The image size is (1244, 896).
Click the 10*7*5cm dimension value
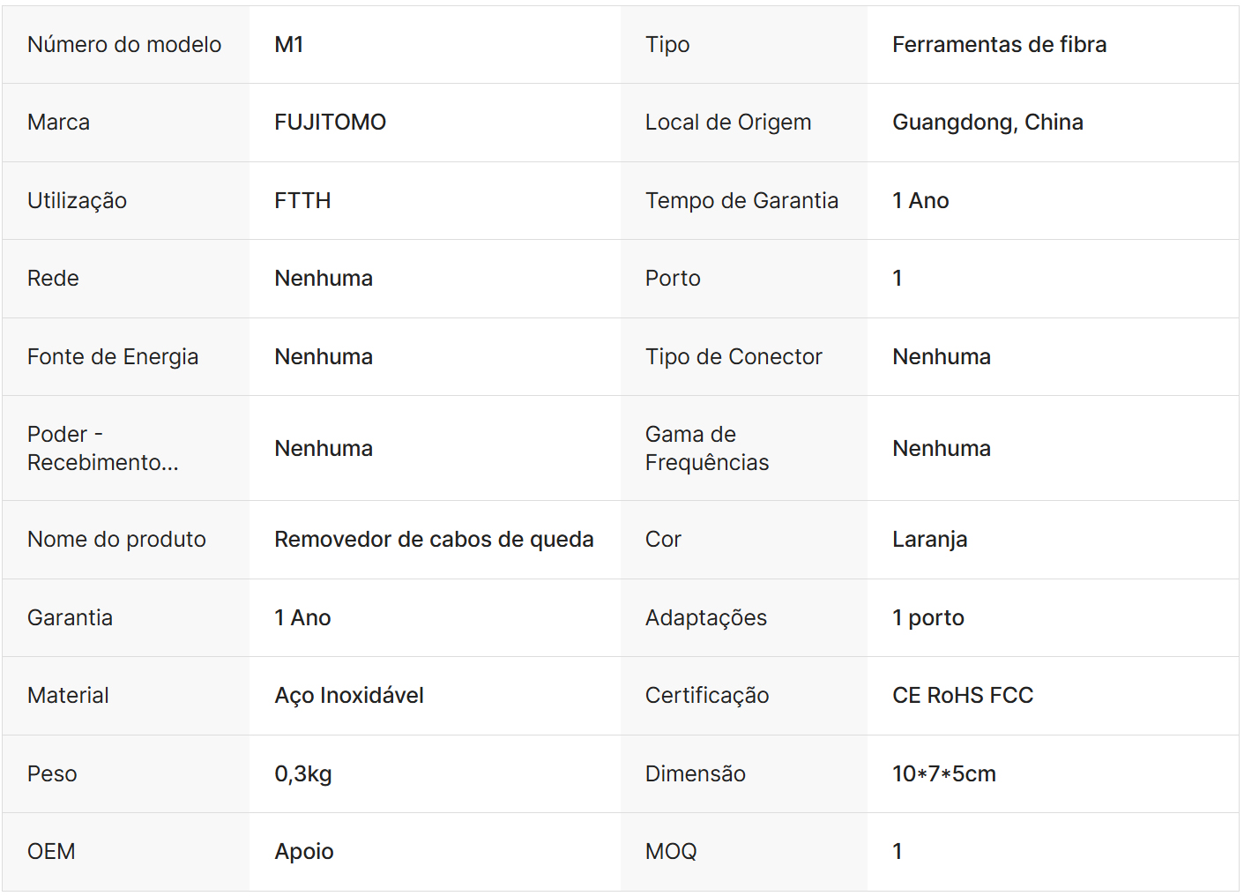(944, 774)
